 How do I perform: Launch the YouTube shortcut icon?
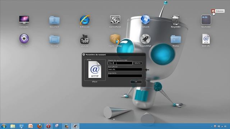tap(85, 39)
